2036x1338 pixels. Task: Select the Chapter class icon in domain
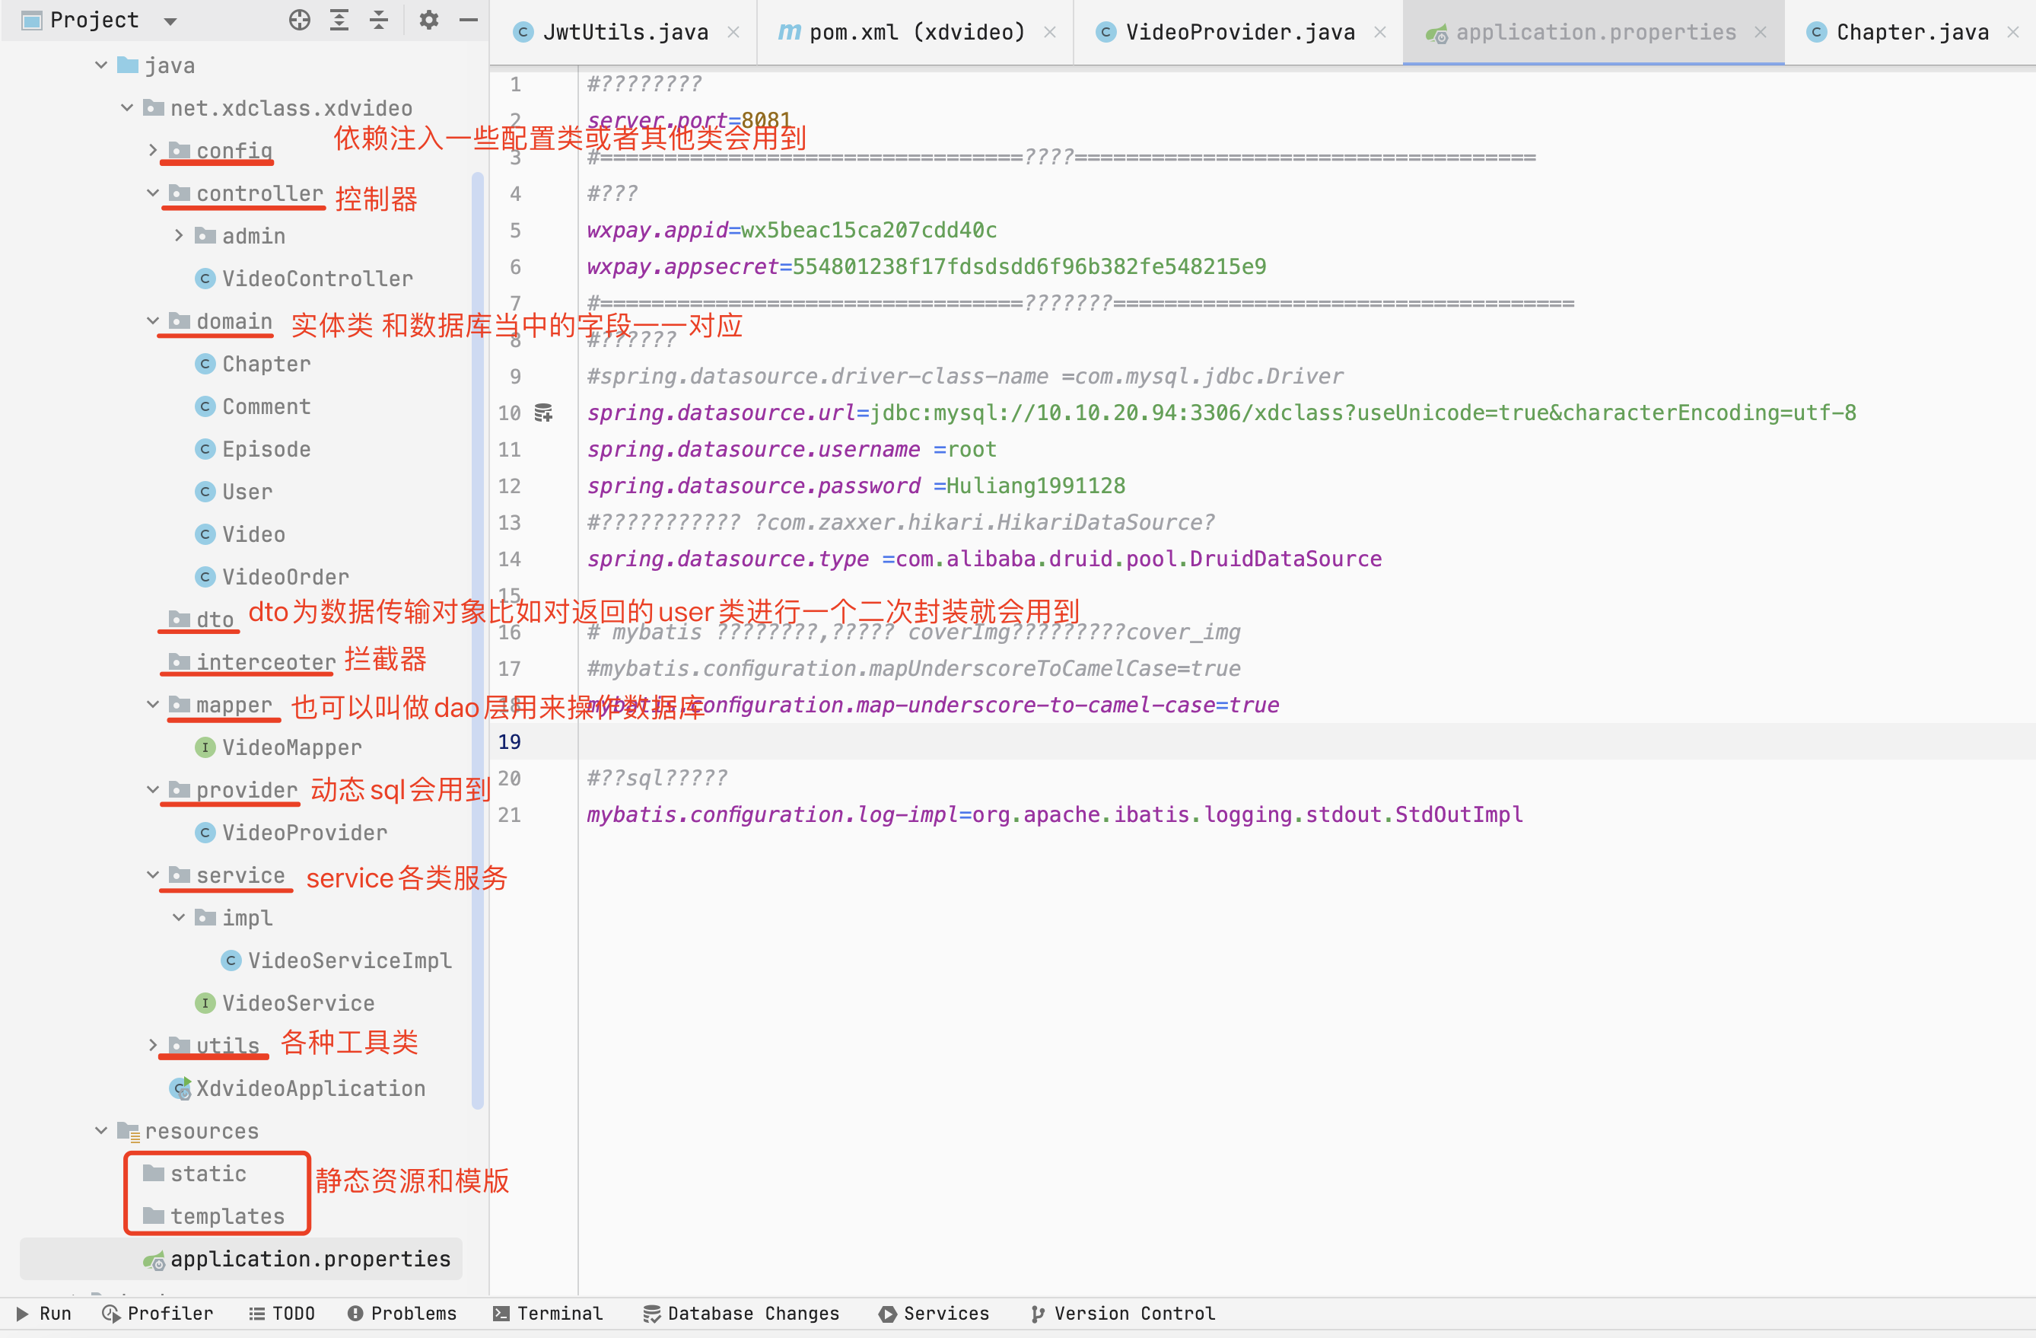pyautogui.click(x=205, y=364)
